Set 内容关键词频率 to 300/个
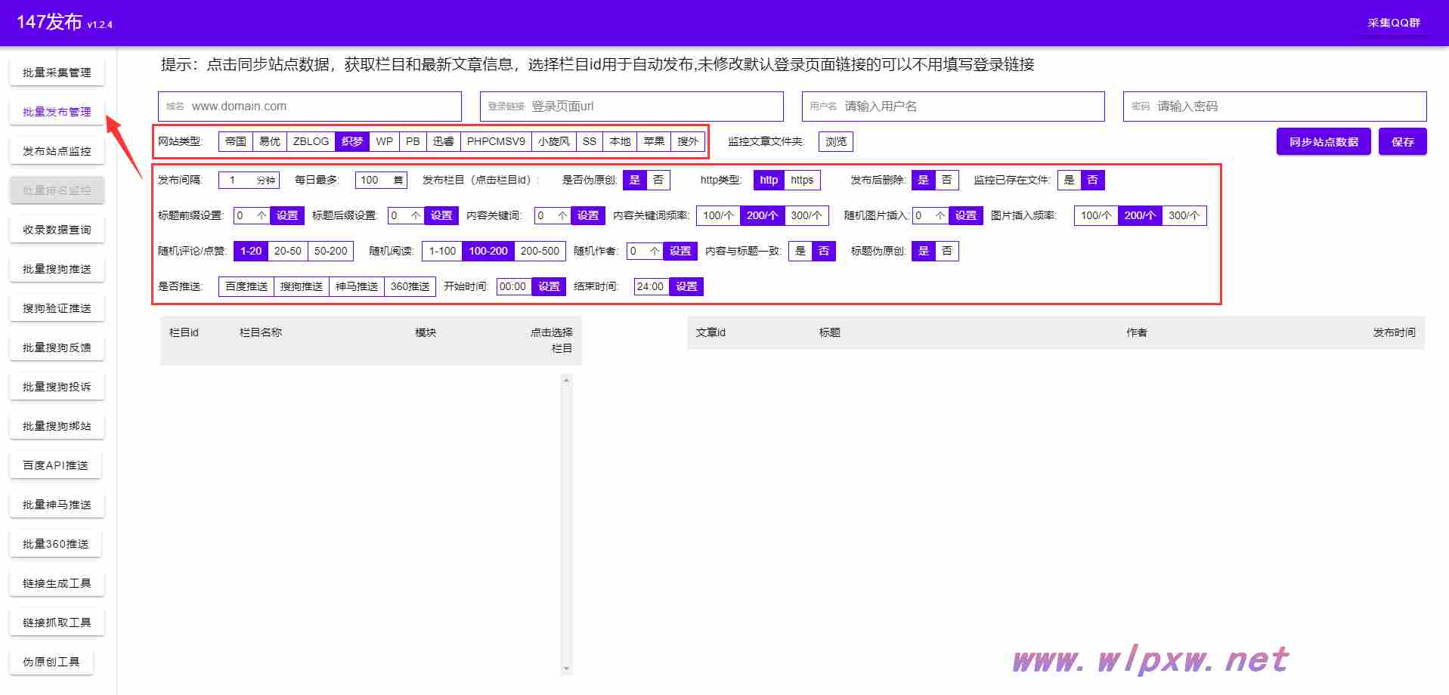This screenshot has width=1449, height=695. tap(807, 215)
